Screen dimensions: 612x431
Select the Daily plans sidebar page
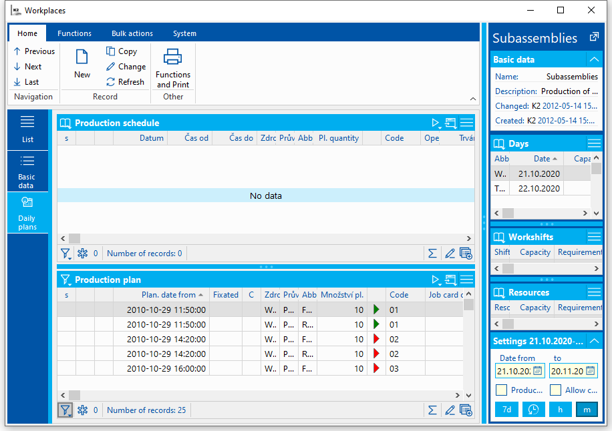27,213
